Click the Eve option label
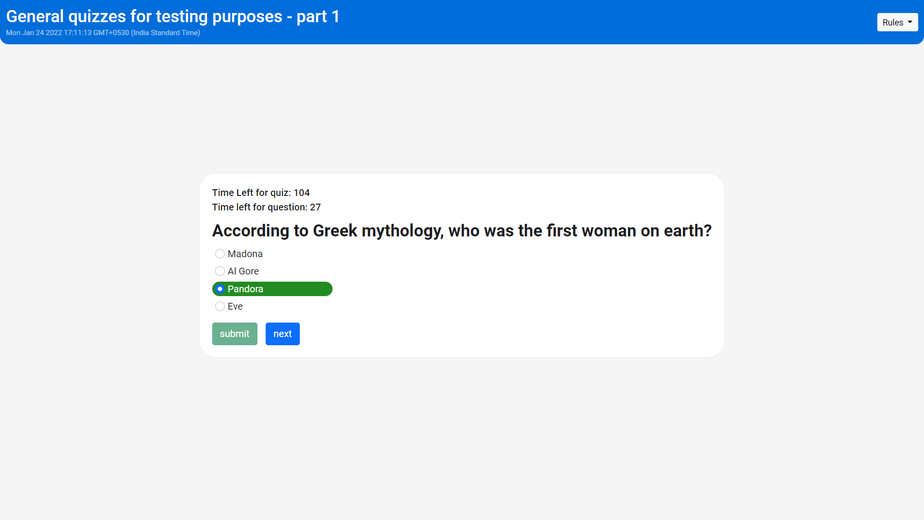The width and height of the screenshot is (924, 520). pos(235,306)
